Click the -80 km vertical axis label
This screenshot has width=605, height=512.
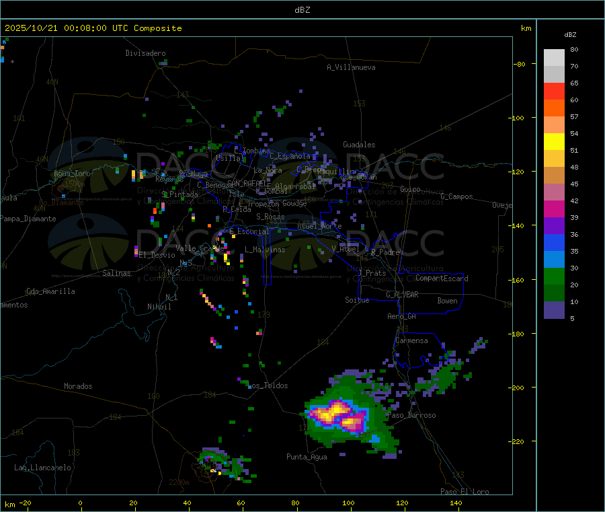pyautogui.click(x=520, y=64)
